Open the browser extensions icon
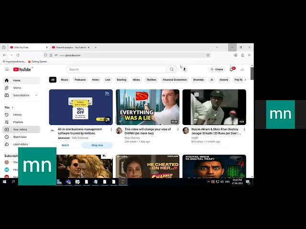Screen dimensions: 306x229 [x=242, y=55]
